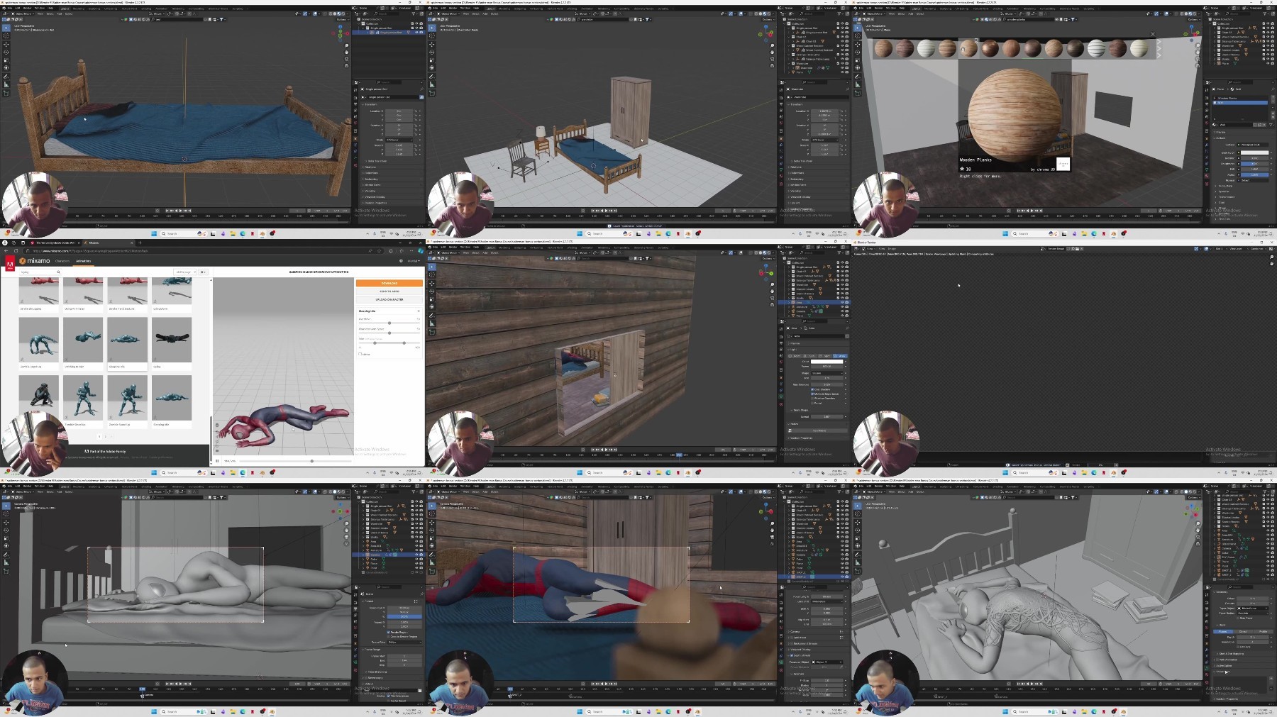Open Material properties tab in Wooden Planks screenshot
Screen dimensions: 1277x717
click(x=1207, y=176)
